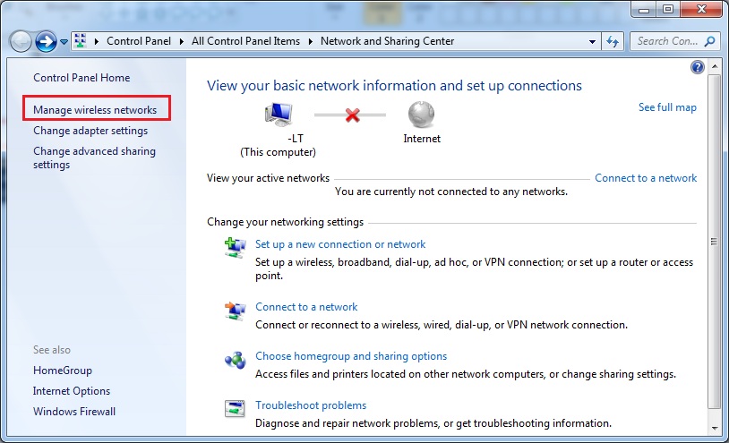Click the -LT (This computer) label

pos(278,145)
